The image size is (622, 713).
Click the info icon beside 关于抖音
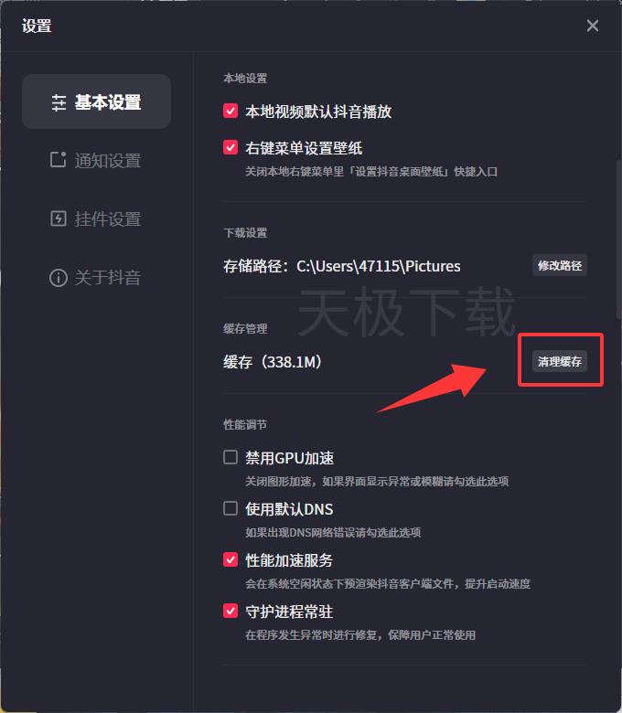(59, 277)
